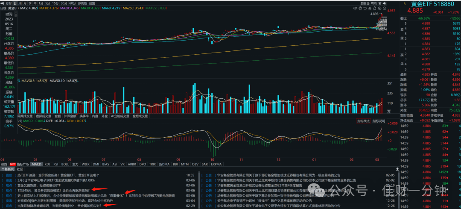This screenshot has height=209, width=461.
Task: Select the 换手率 sub-chart tab
Action: coord(84,116)
